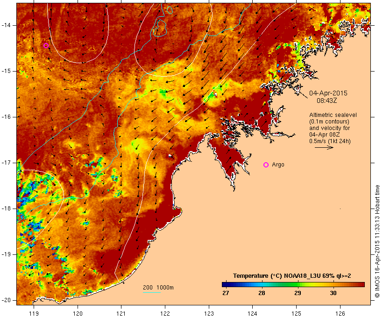Image resolution: width=383 pixels, height=318 pixels.
Task: Click the date text '04-Apr-2015'
Action: (328, 93)
